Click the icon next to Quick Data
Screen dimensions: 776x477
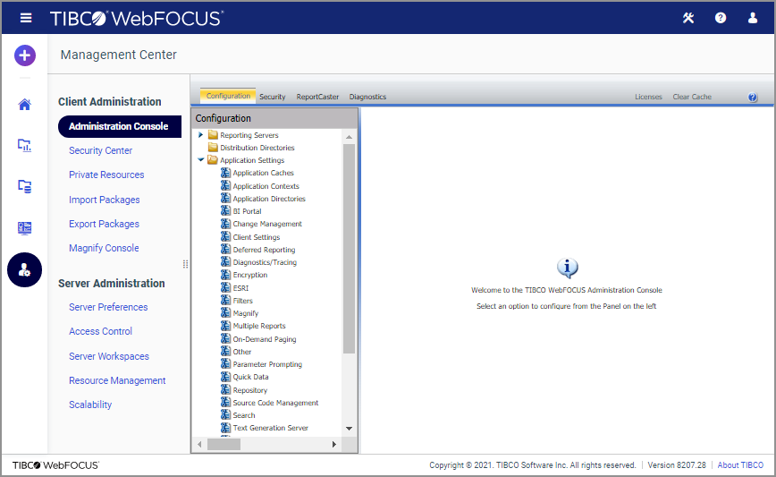225,377
